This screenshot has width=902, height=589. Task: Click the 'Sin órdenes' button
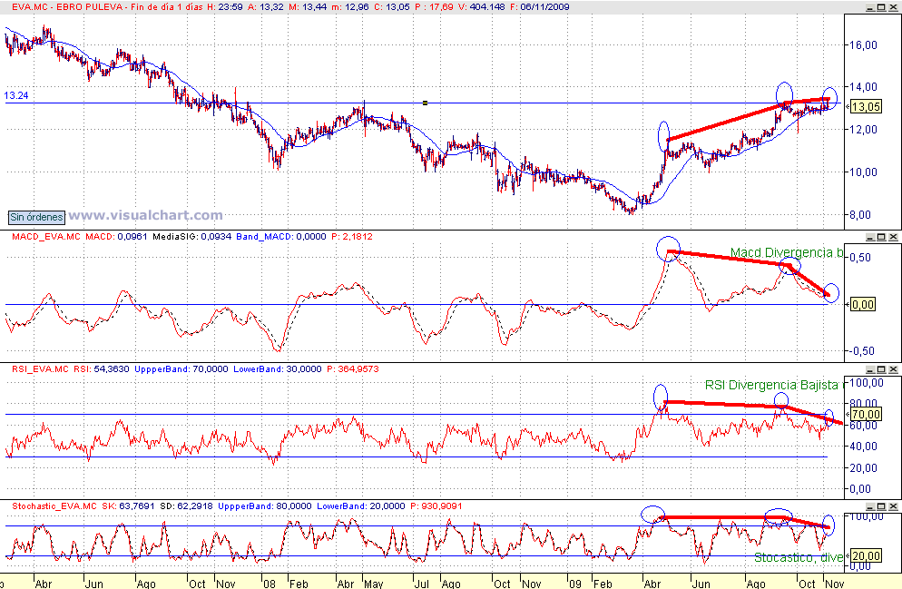[36, 217]
